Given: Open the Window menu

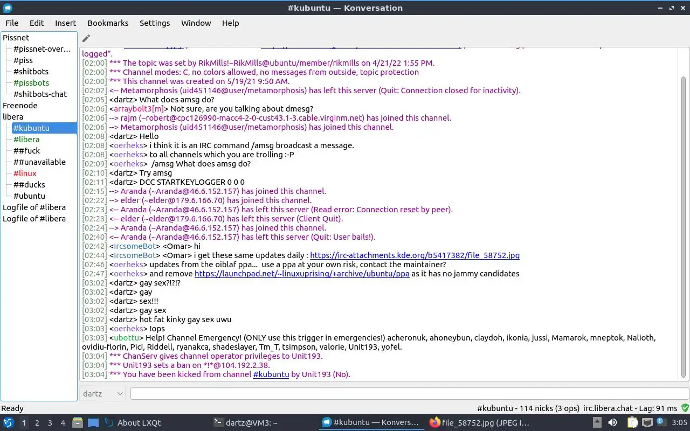Looking at the screenshot, I should pos(196,23).
